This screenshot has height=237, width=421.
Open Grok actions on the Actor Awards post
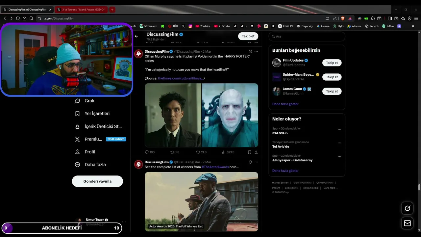point(250,162)
